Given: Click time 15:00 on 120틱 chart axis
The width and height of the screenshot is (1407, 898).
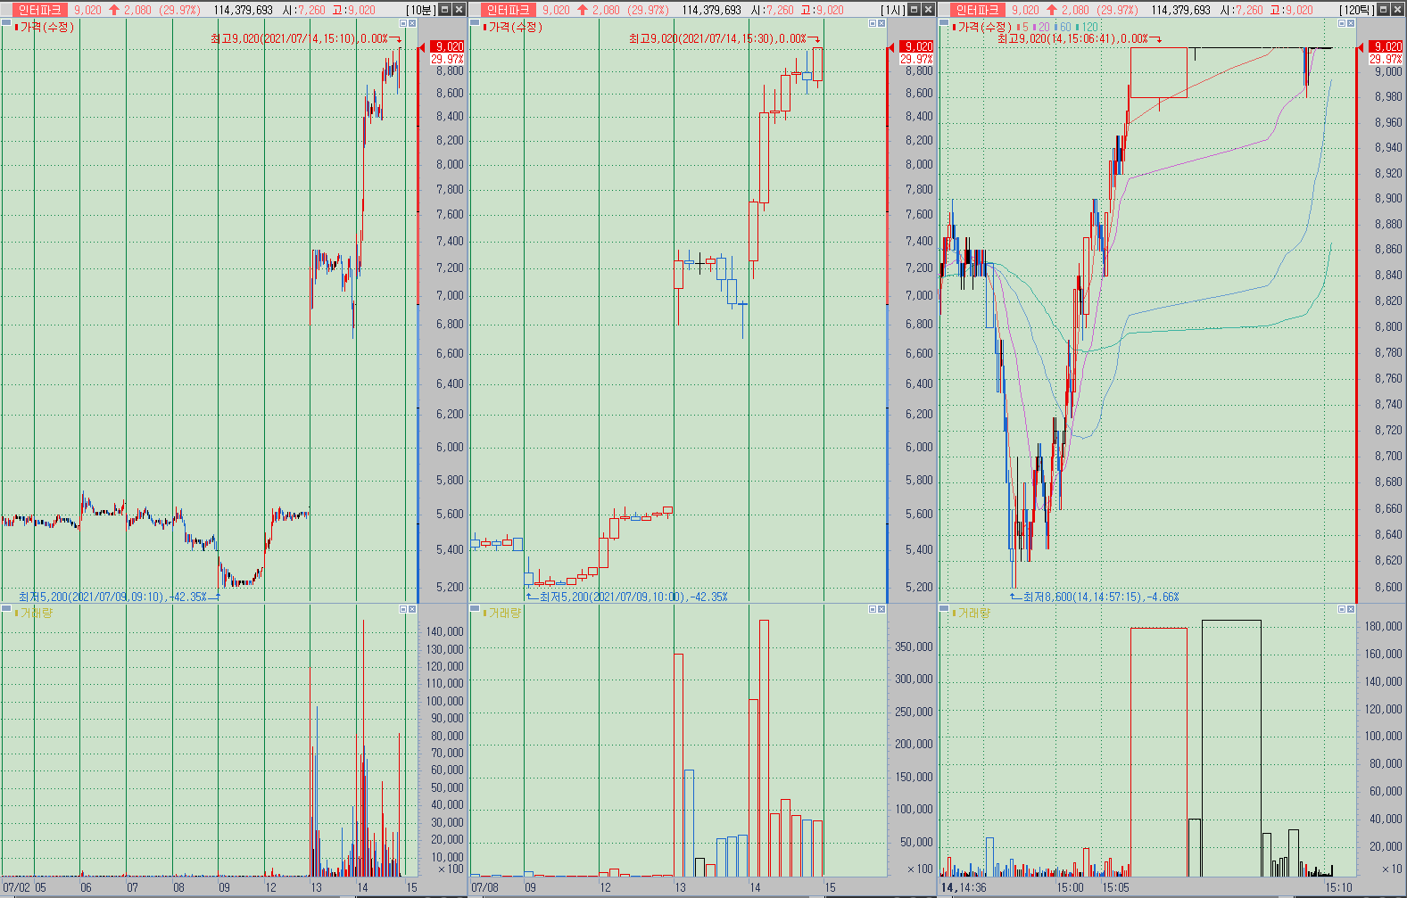Looking at the screenshot, I should (1071, 887).
